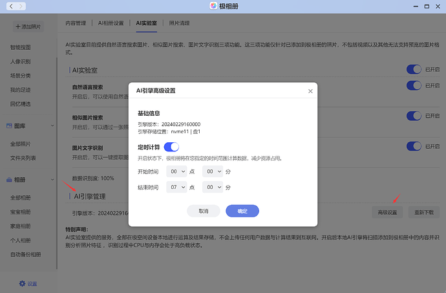Click the 极相册 app logo icon
Viewport: 446px width, 293px height.
pos(213,6)
